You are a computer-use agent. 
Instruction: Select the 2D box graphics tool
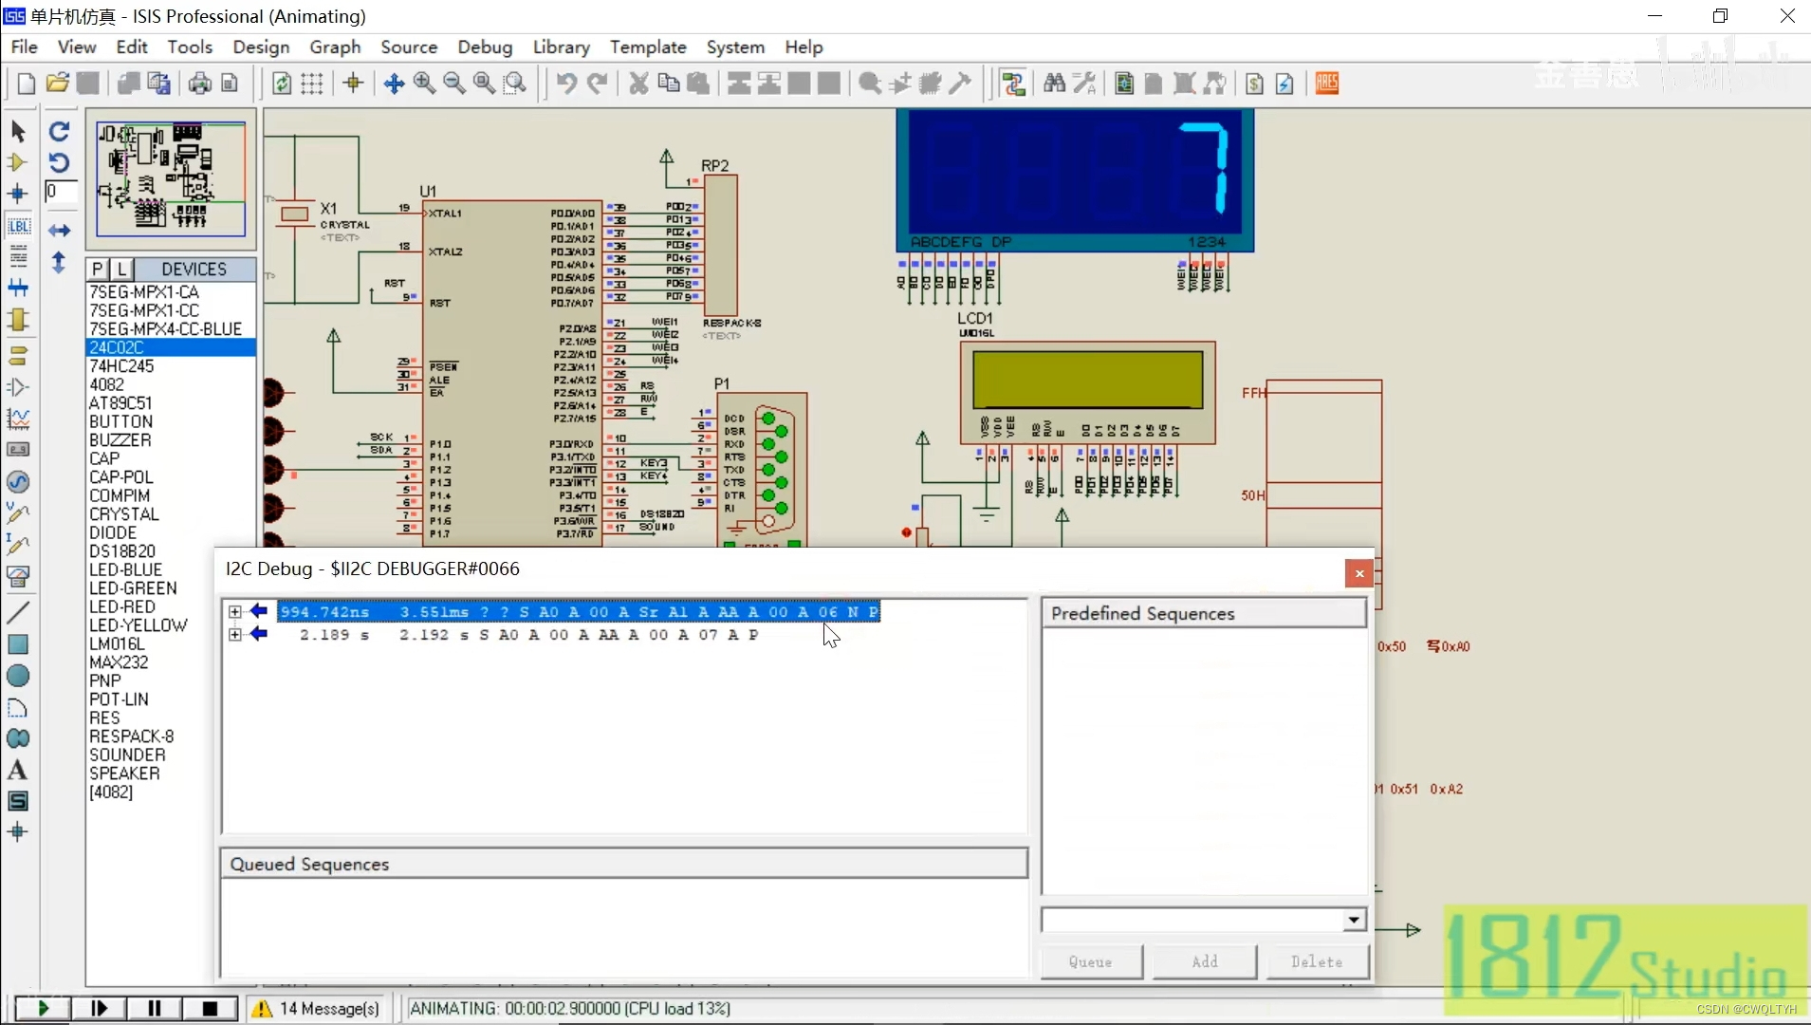click(18, 644)
